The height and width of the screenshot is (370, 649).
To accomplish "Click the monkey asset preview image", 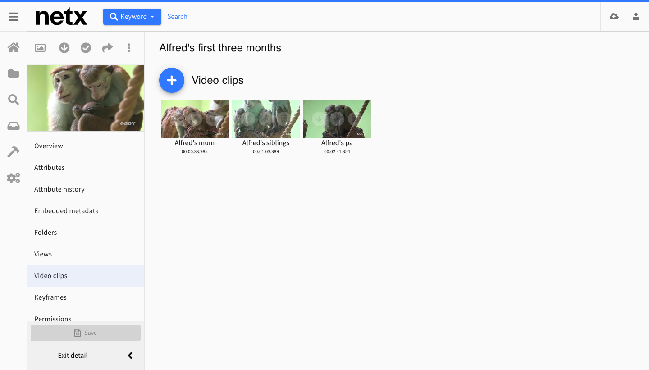I will [86, 98].
